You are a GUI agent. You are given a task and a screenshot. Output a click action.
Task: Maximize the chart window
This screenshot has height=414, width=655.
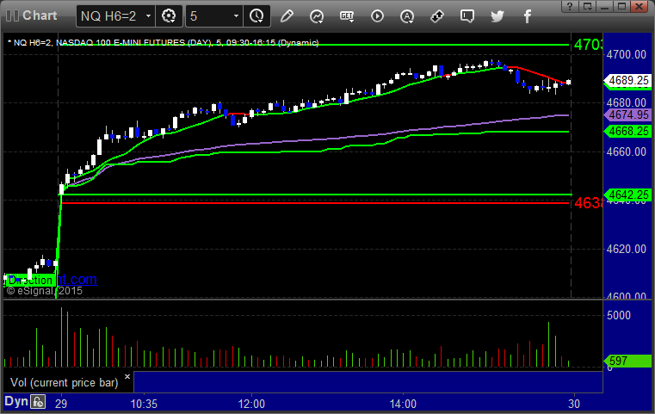pyautogui.click(x=622, y=6)
